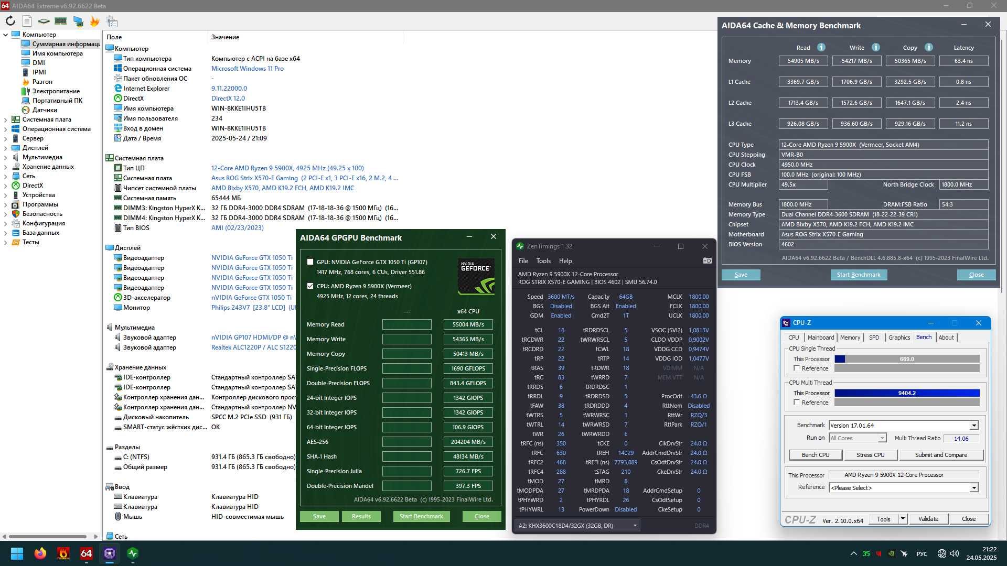Open the ZenTimings memory module dropdown
Viewport: 1007px width, 566px height.
(577, 526)
